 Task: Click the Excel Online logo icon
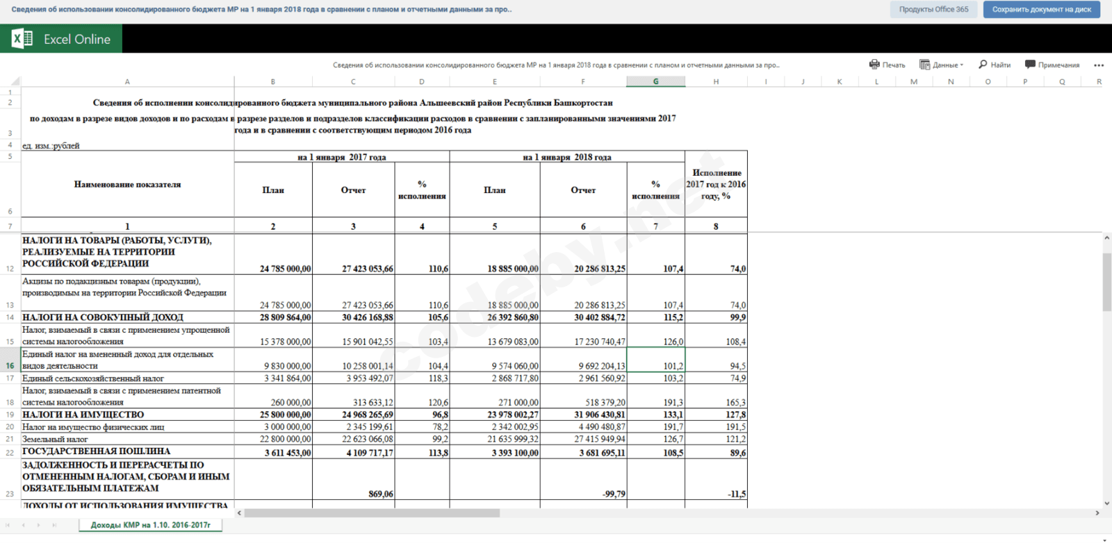pyautogui.click(x=22, y=39)
